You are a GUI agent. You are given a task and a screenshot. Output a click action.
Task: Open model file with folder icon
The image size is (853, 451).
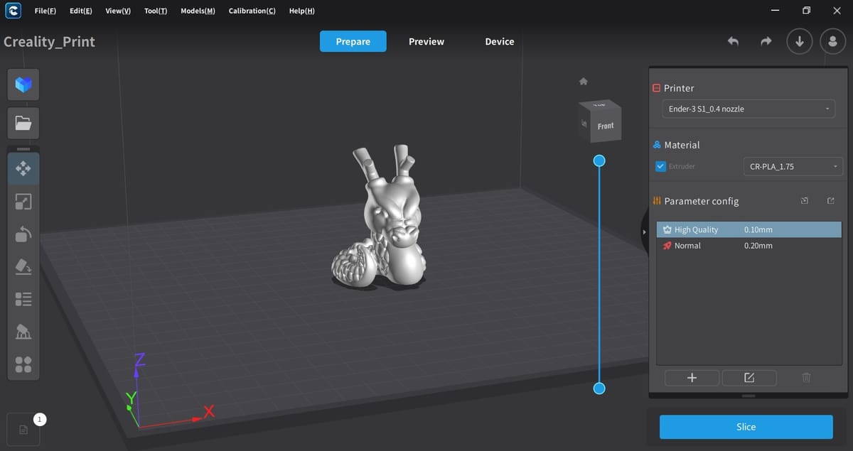tap(23, 124)
